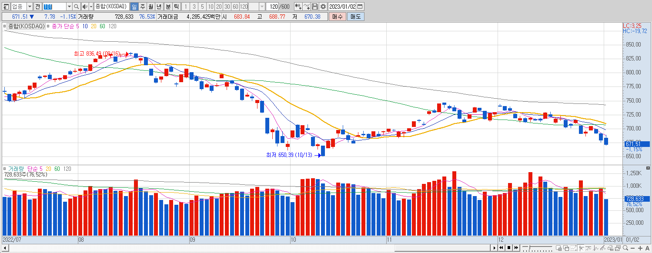Image resolution: width=652 pixels, height=253 pixels.
Task: Click the rewind button in bottom bar
Action: click(501, 248)
